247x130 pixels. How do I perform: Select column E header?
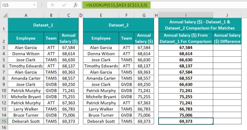coord(101,15)
